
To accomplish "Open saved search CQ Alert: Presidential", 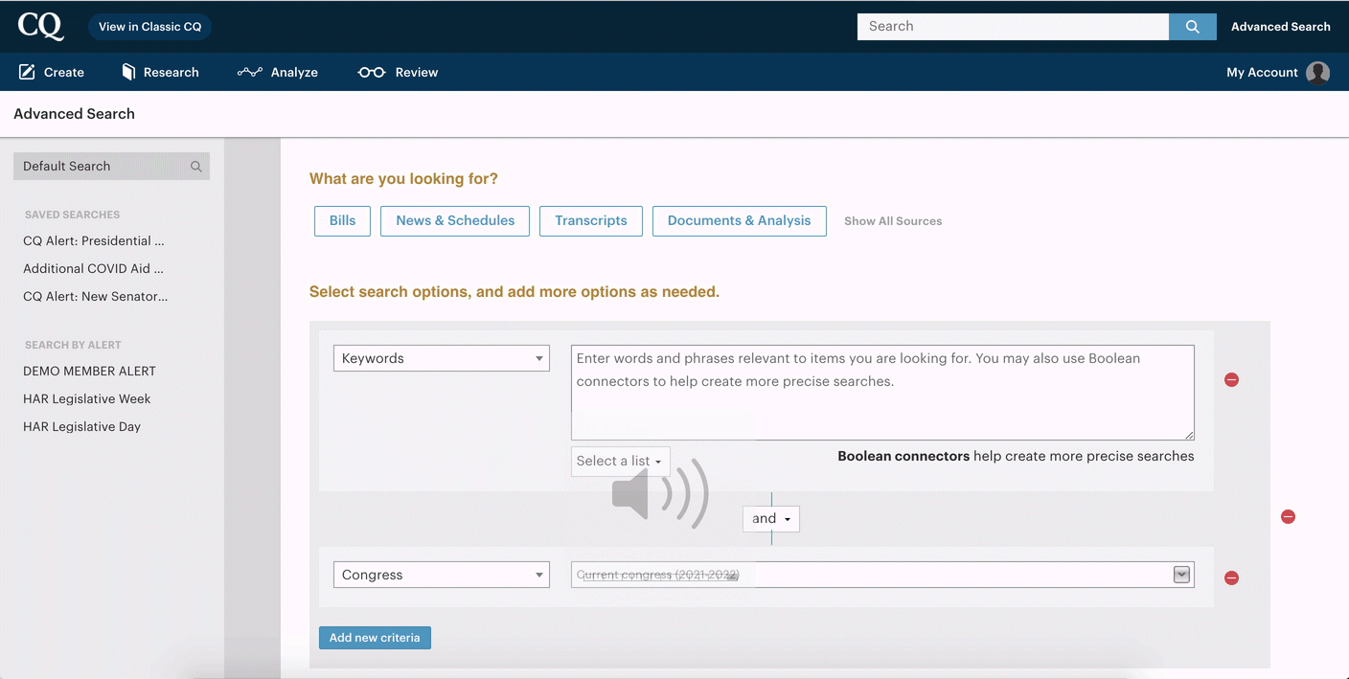I will (x=94, y=241).
